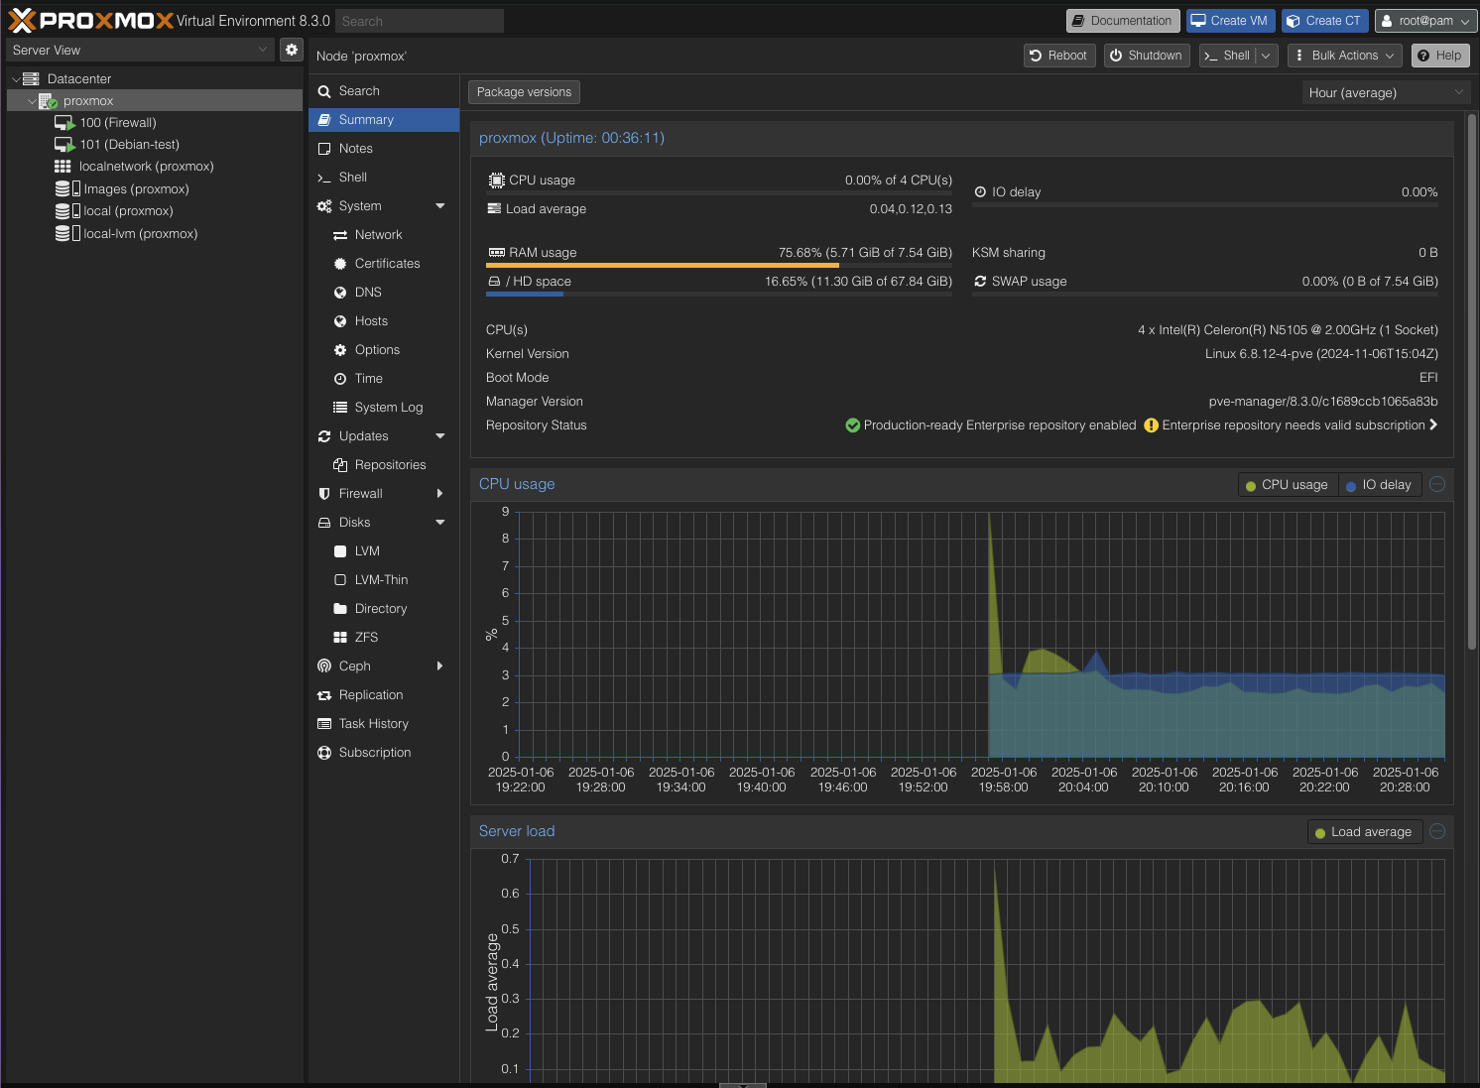Viewport: 1480px width, 1088px height.
Task: Open the root@pam user menu
Action: pyautogui.click(x=1424, y=21)
